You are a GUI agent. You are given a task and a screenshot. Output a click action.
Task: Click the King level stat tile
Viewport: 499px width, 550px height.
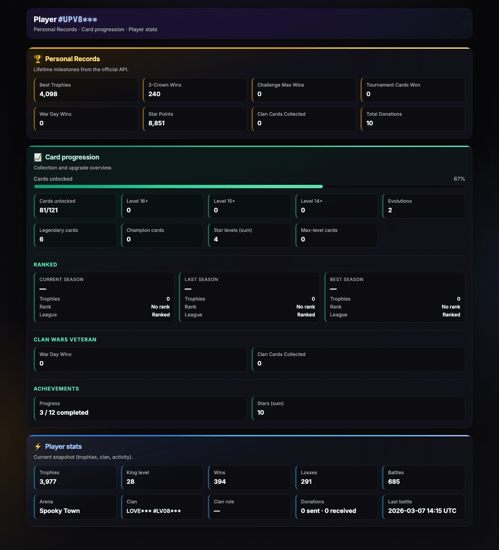point(162,478)
